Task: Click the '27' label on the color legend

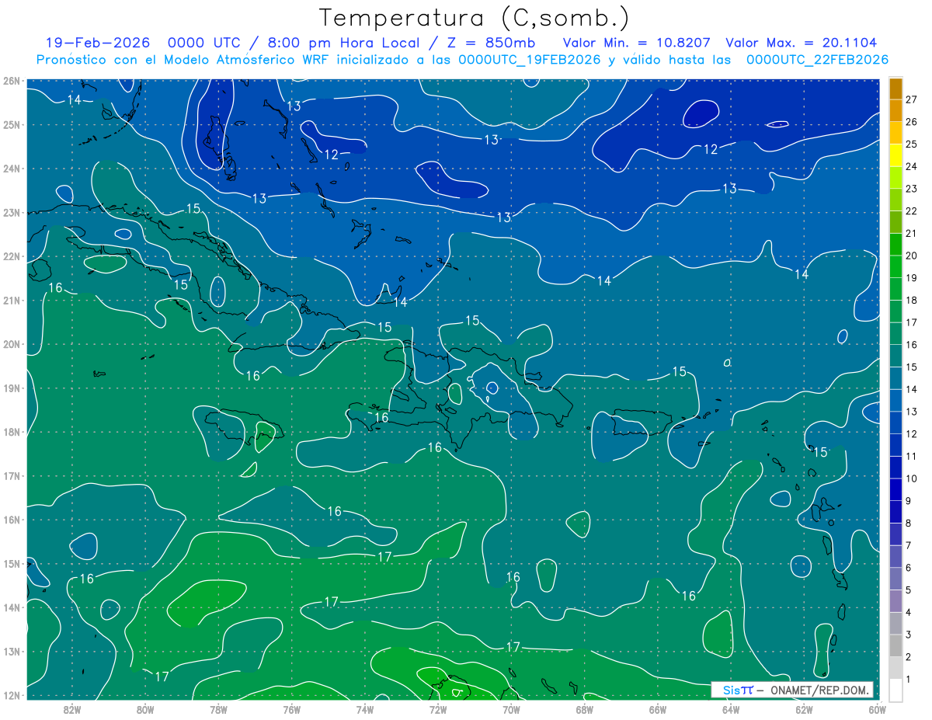Action: click(911, 99)
